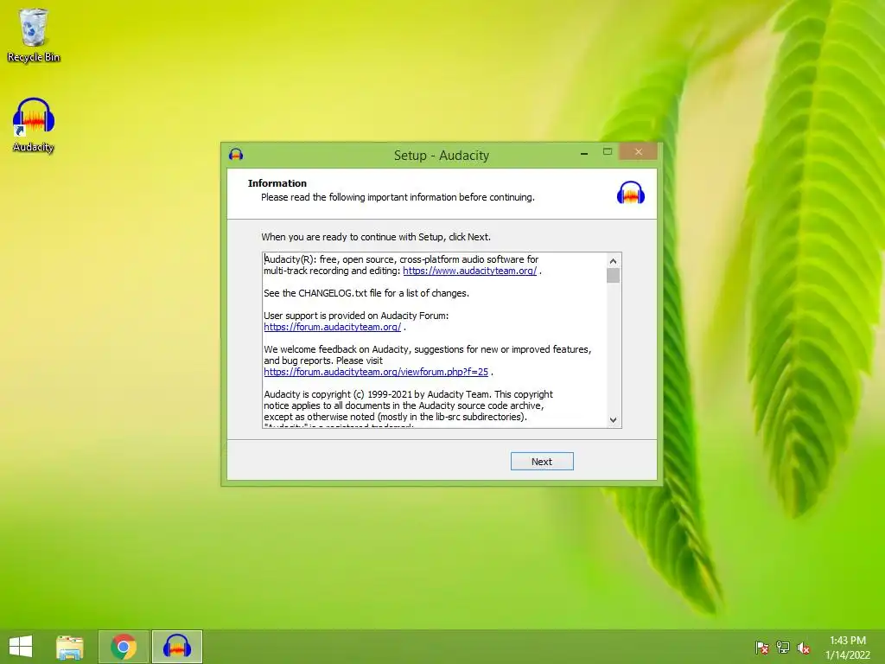The image size is (885, 664).
Task: Click Next to continue the setup
Action: pyautogui.click(x=542, y=462)
